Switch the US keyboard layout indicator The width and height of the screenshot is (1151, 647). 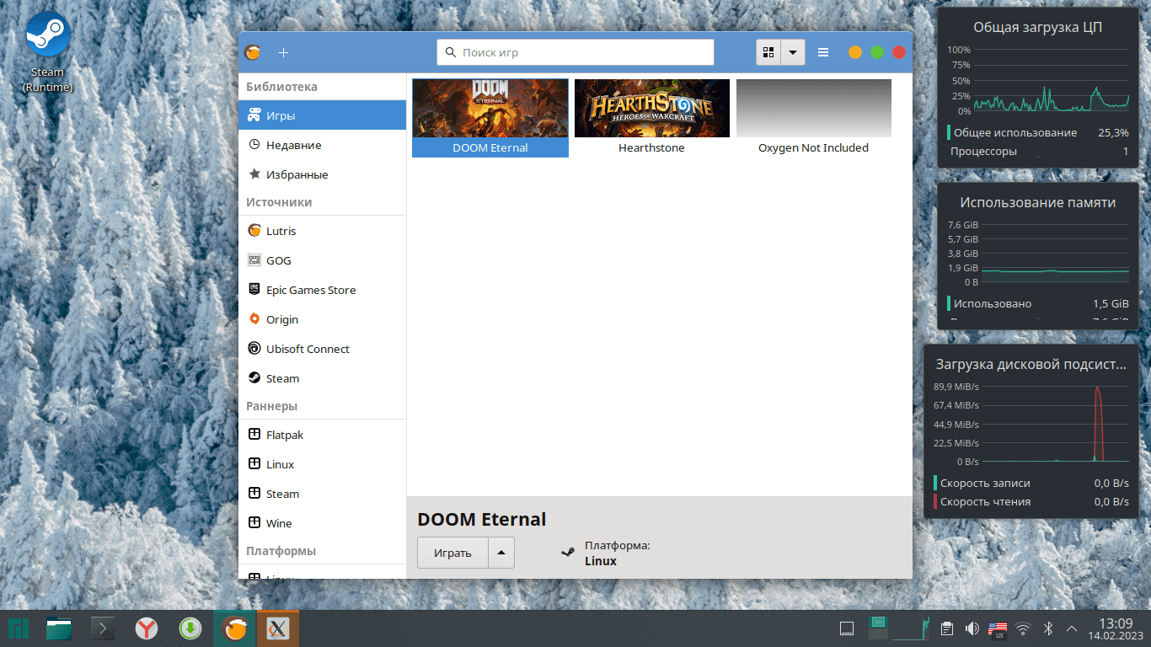click(x=998, y=628)
